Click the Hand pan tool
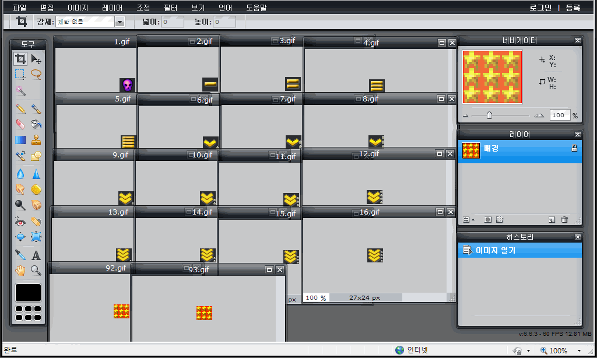 [x=20, y=271]
